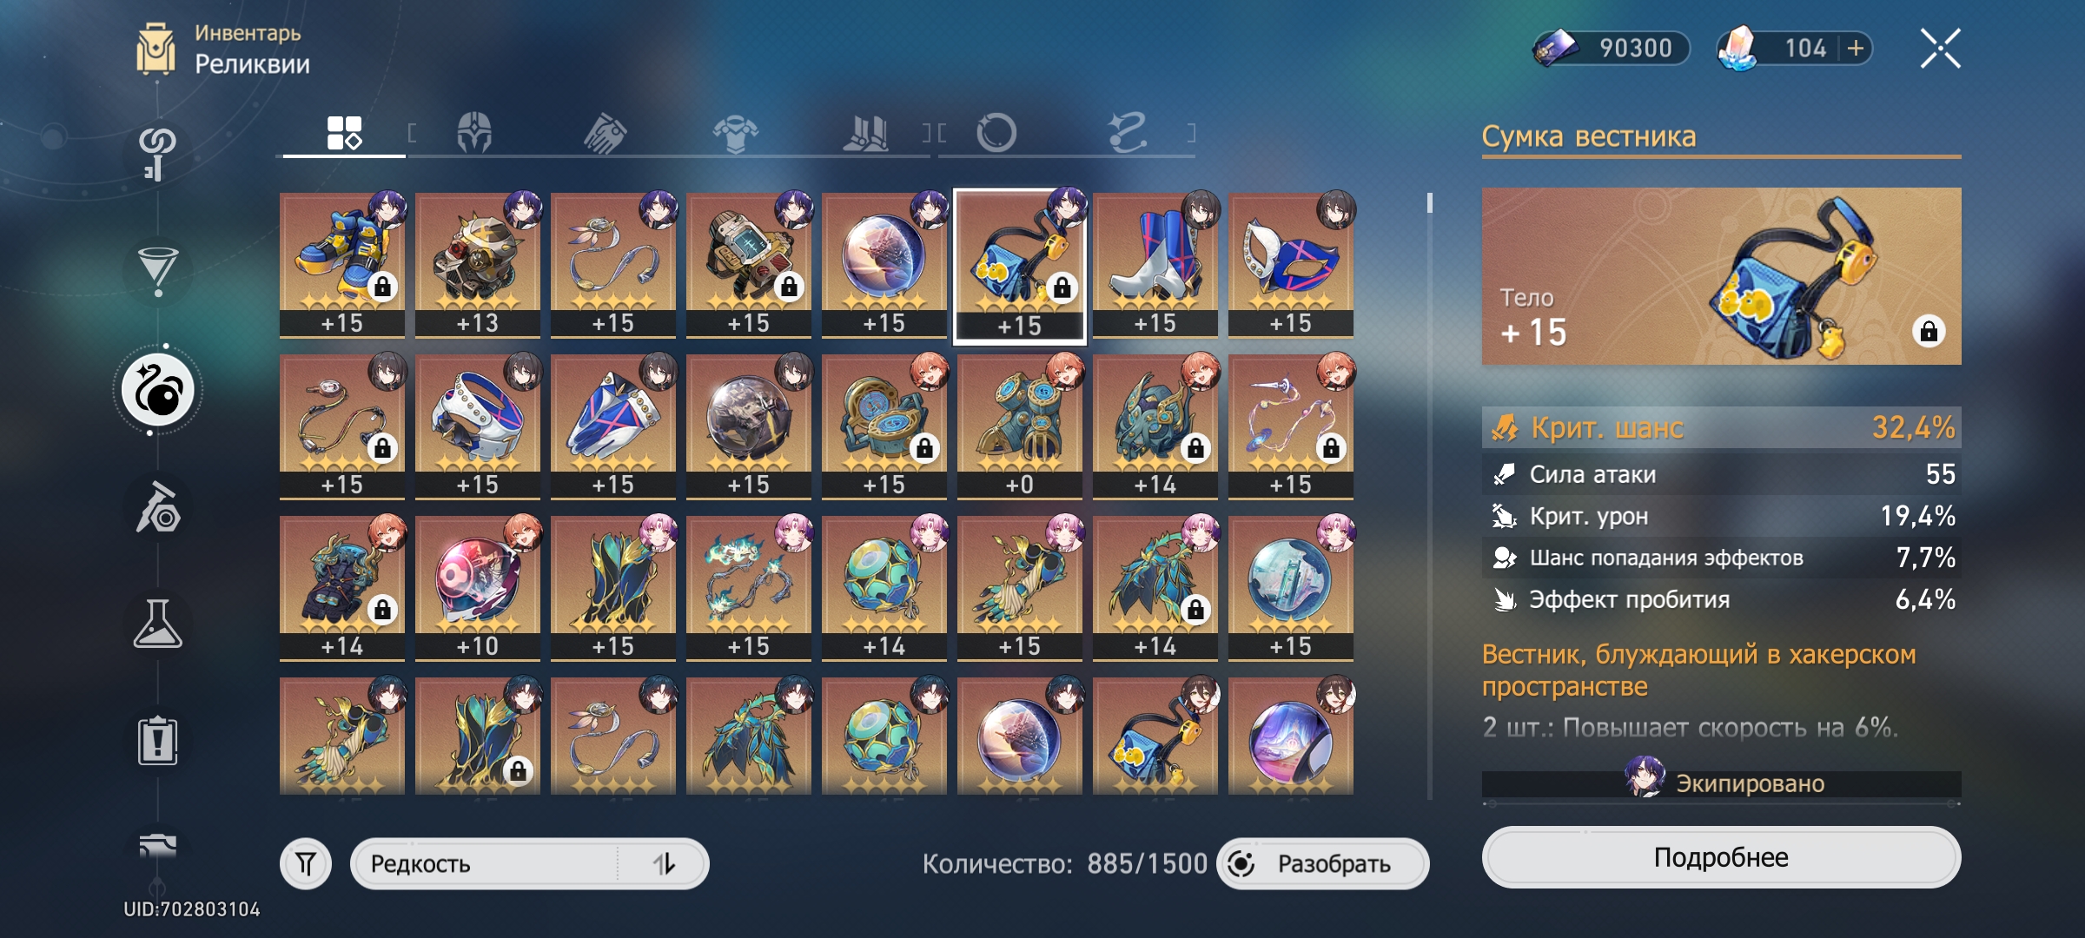Open missions clipboard section in sidebar
2085x938 pixels.
157,741
